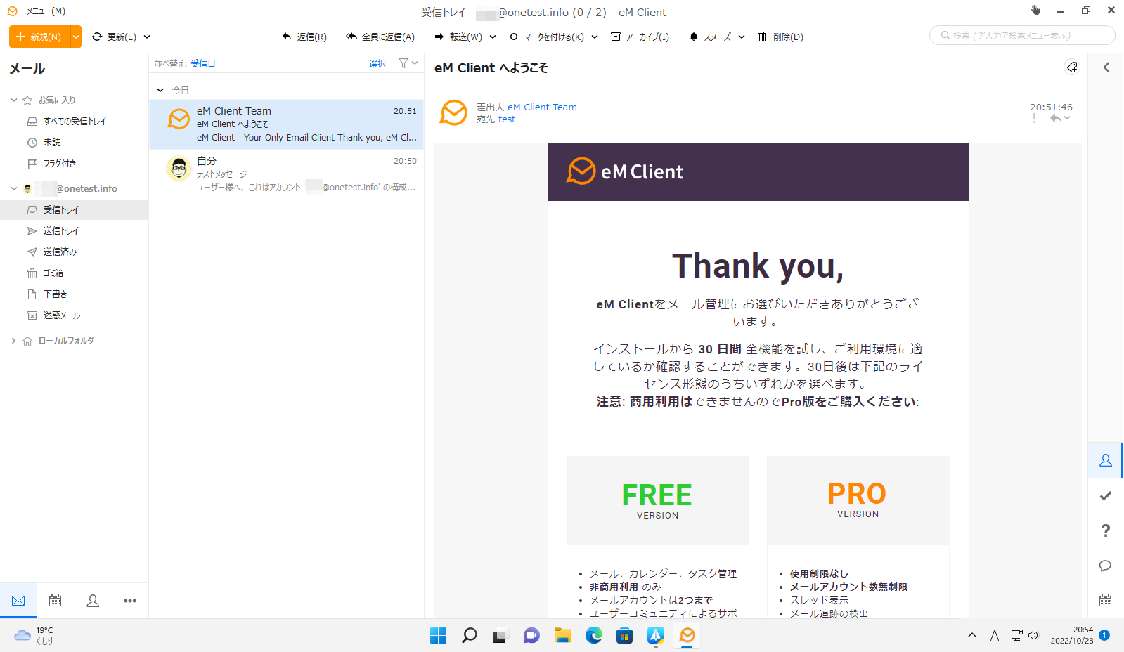1124x652 pixels.
Task: Switch to Calendar view bottom tab
Action: [x=56, y=601]
